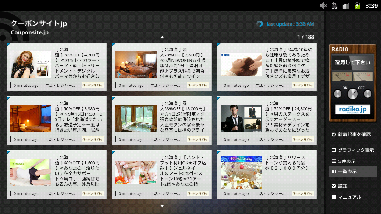The height and width of the screenshot is (214, 381).
Task: Click the クーポンサイト logo on 50%OFF card
Action: pyautogui.click(x=93, y=139)
